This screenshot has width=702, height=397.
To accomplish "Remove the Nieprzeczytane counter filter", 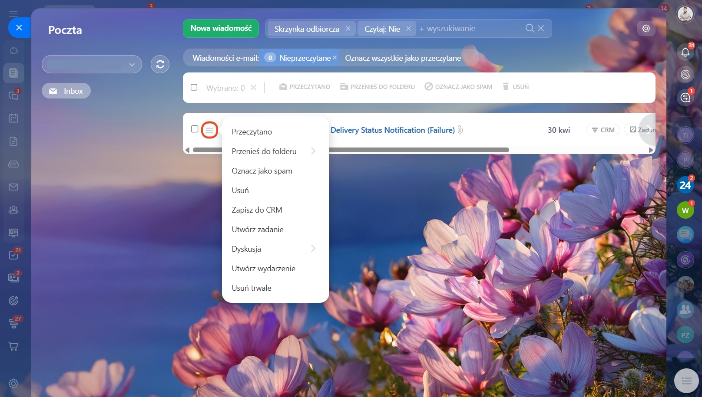I will tap(334, 58).
